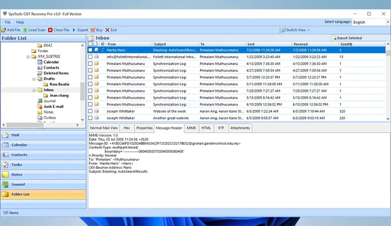Viewport: 391px width, 226px height.
Task: Click the Switch View icon
Action: coord(283,30)
